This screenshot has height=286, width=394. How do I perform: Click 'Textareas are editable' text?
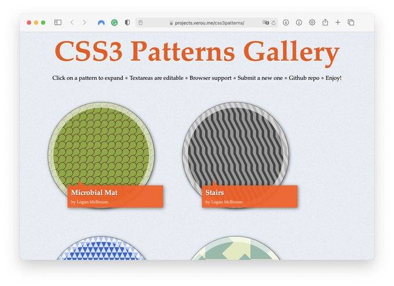[156, 78]
